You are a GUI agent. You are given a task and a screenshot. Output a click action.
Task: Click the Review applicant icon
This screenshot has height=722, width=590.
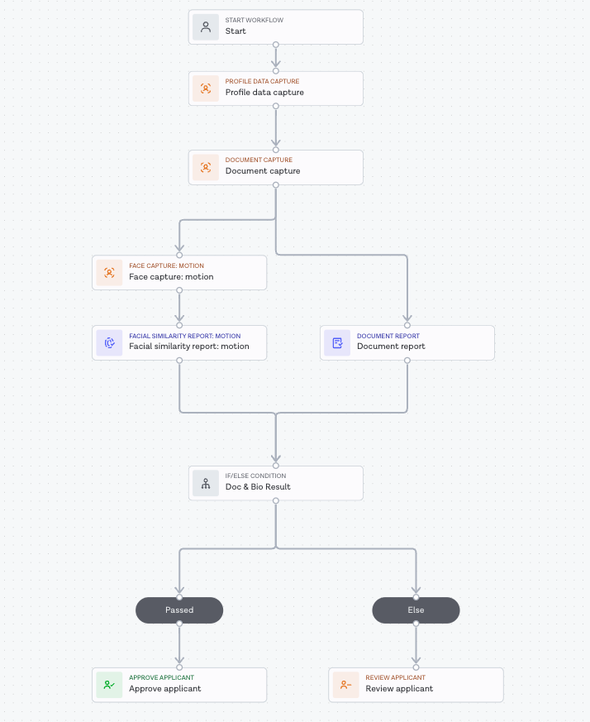(345, 685)
